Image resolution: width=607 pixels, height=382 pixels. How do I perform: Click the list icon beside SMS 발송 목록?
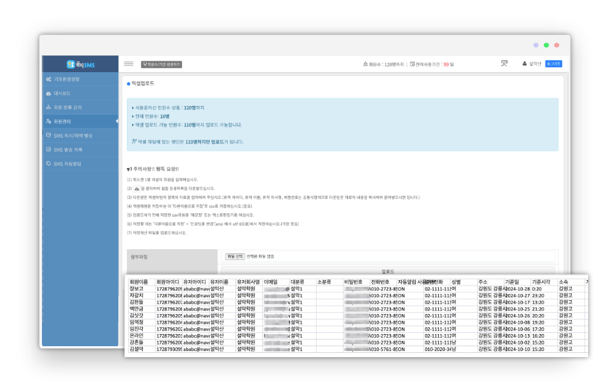point(49,149)
